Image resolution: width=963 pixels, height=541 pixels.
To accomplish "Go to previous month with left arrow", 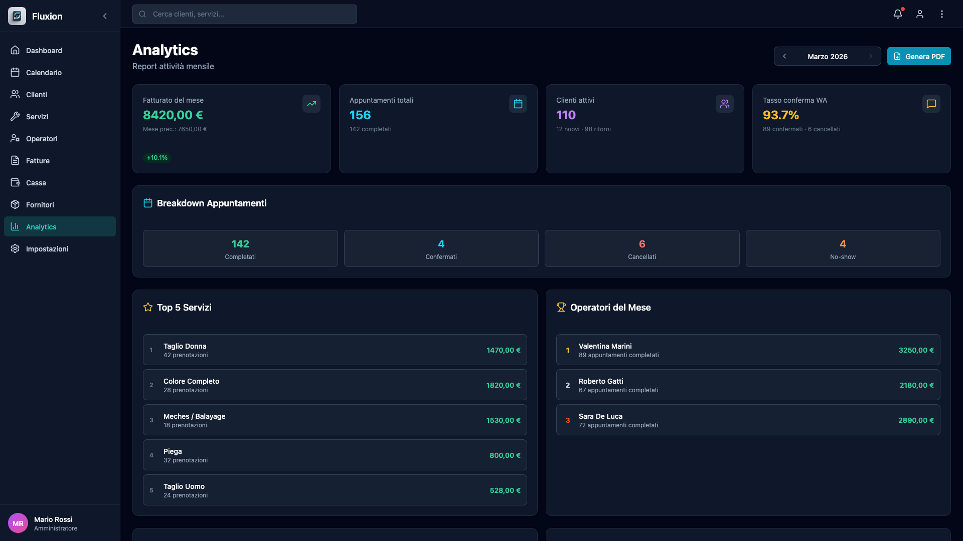I will click(785, 56).
